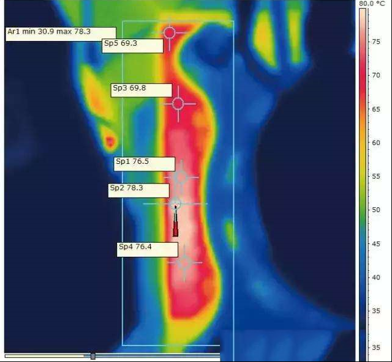Click the slider handle at the bottom
Image resolution: width=392 pixels, height=362 pixels.
(x=93, y=356)
